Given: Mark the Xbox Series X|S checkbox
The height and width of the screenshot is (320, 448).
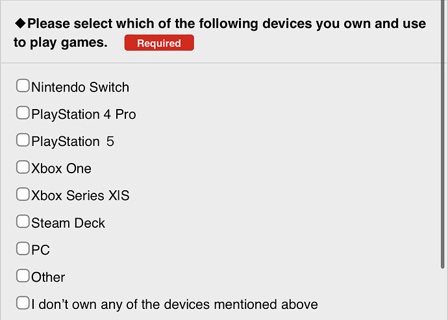Looking at the screenshot, I should click(23, 194).
